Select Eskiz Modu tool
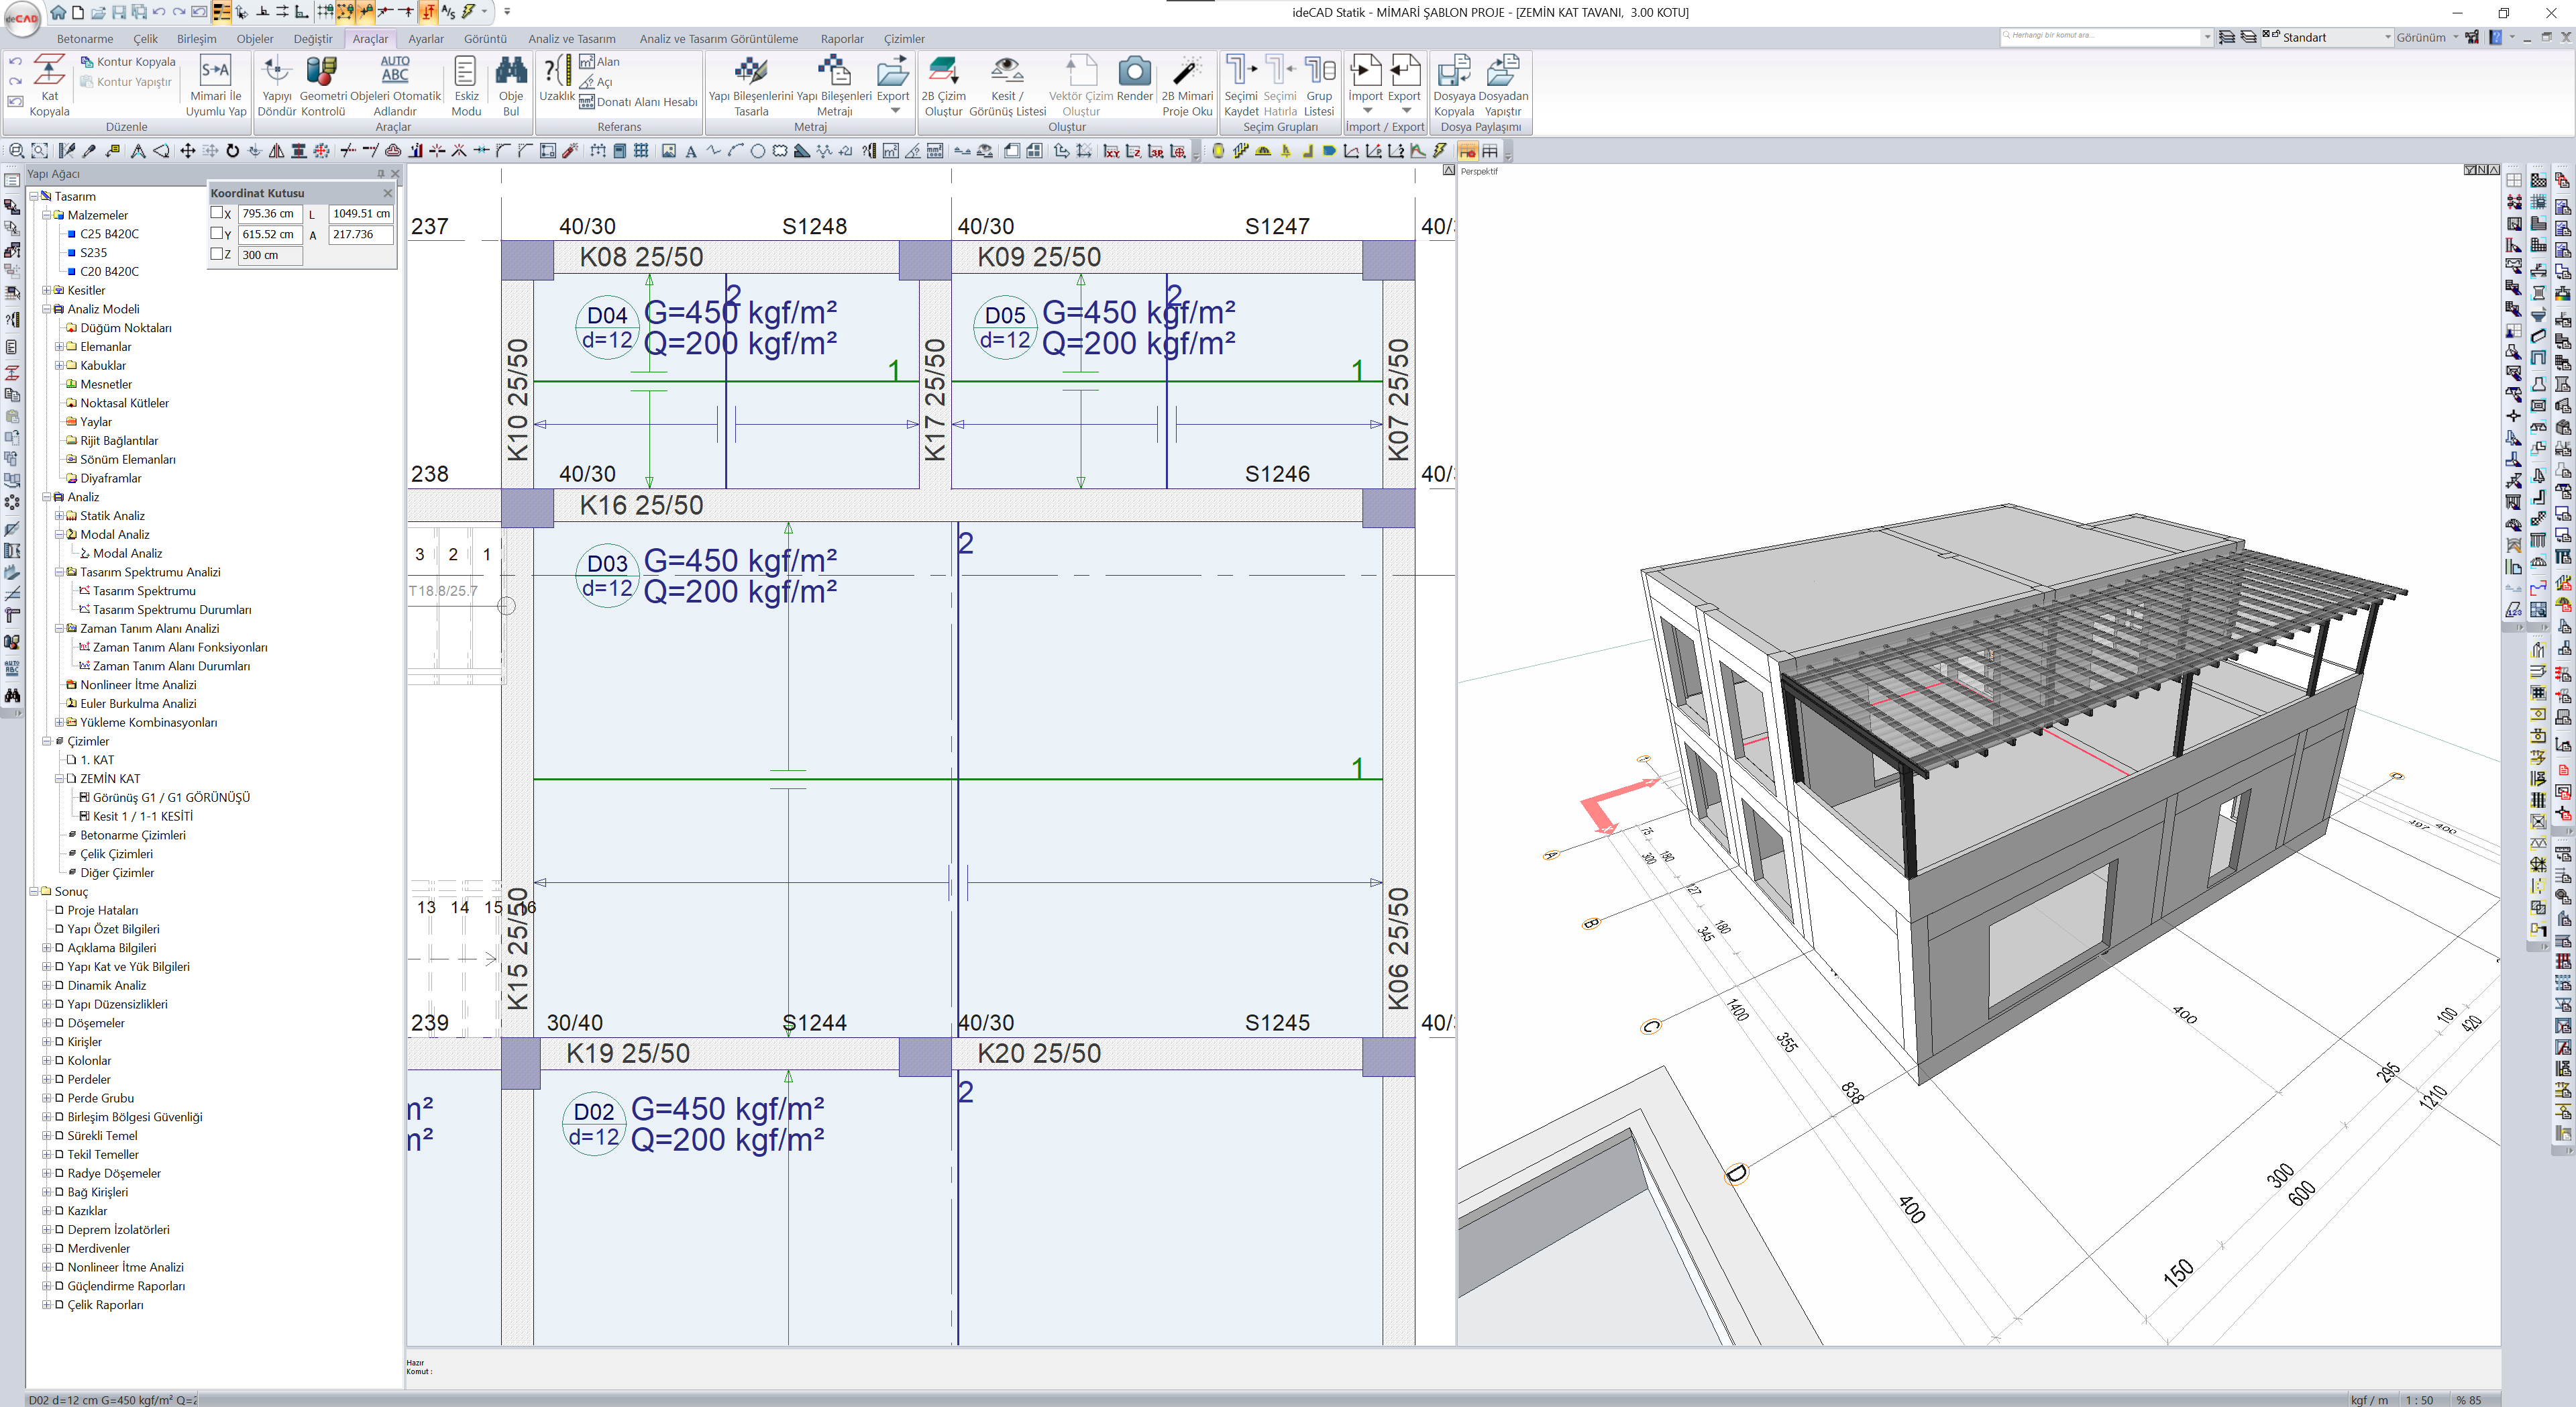 tap(466, 72)
